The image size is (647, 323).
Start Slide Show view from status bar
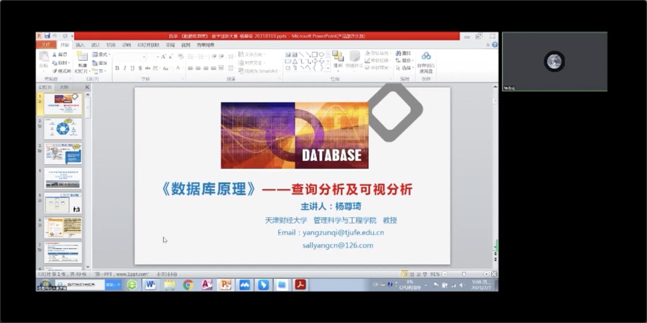point(426,274)
